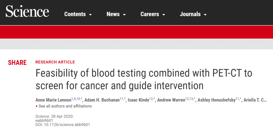Open the Careers menu
The height and width of the screenshot is (133, 273).
[150, 14]
